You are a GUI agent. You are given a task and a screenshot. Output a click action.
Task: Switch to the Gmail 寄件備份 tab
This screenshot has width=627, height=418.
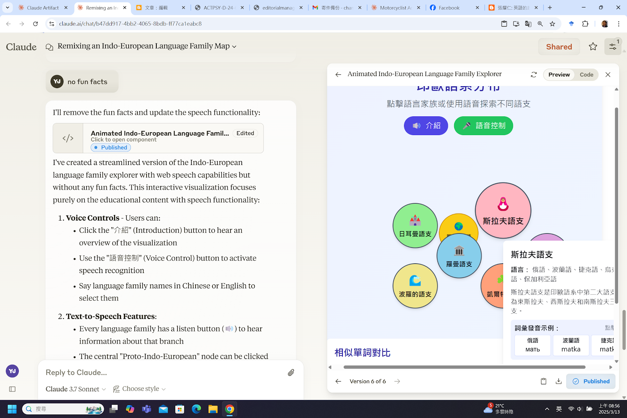coord(337,7)
